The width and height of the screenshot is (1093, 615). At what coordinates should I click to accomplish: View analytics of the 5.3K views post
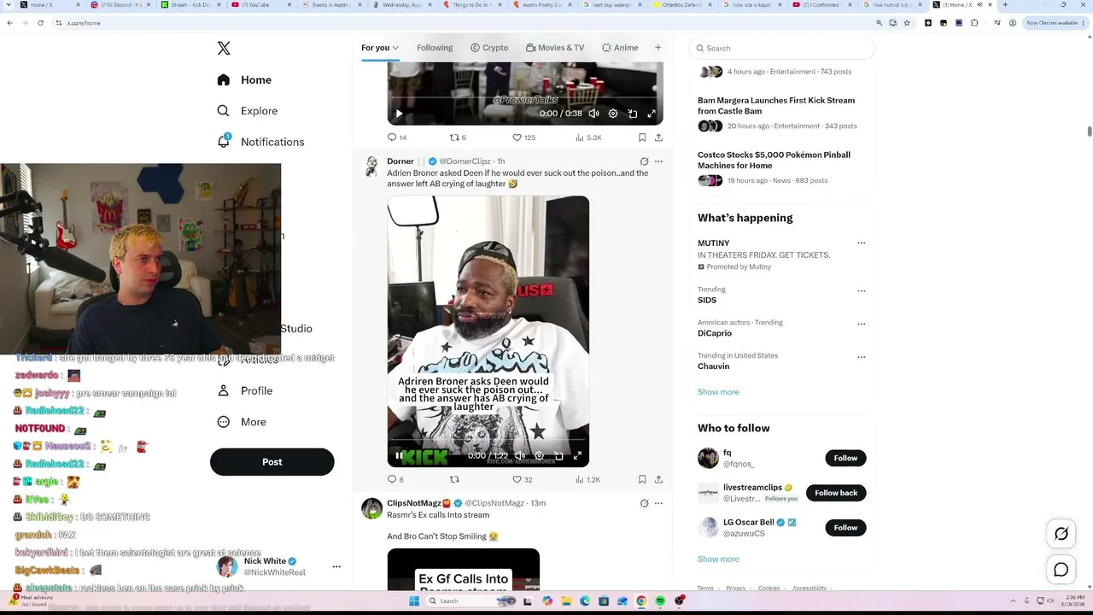pos(588,138)
